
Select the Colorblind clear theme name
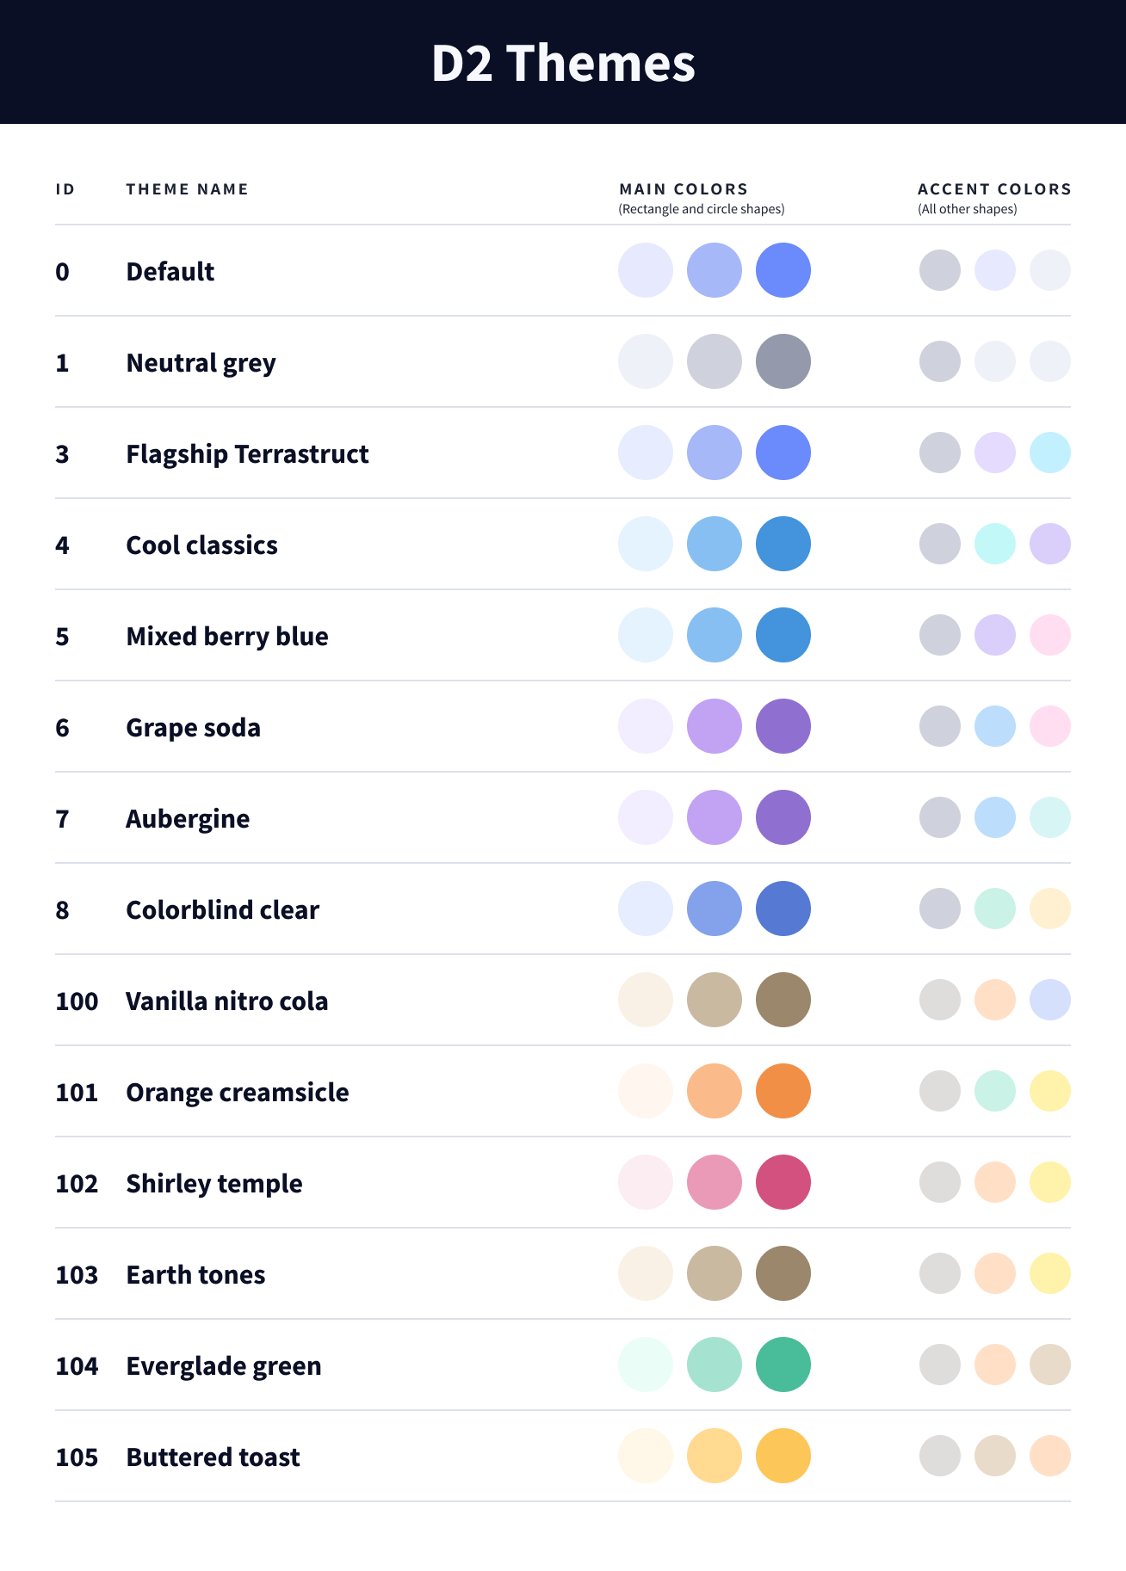point(222,909)
